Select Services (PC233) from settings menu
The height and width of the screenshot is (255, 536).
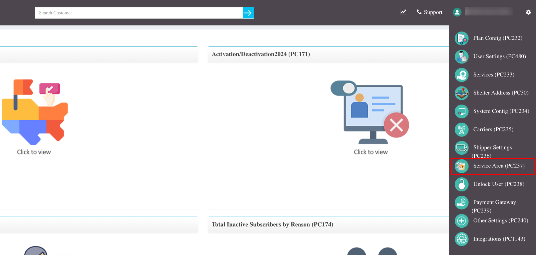point(494,75)
